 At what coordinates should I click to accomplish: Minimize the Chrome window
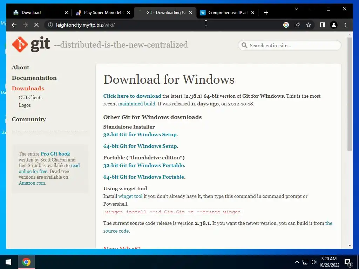pyautogui.click(x=312, y=9)
